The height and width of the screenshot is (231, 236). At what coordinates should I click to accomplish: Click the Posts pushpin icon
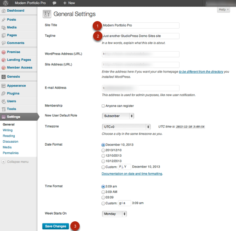[3, 20]
